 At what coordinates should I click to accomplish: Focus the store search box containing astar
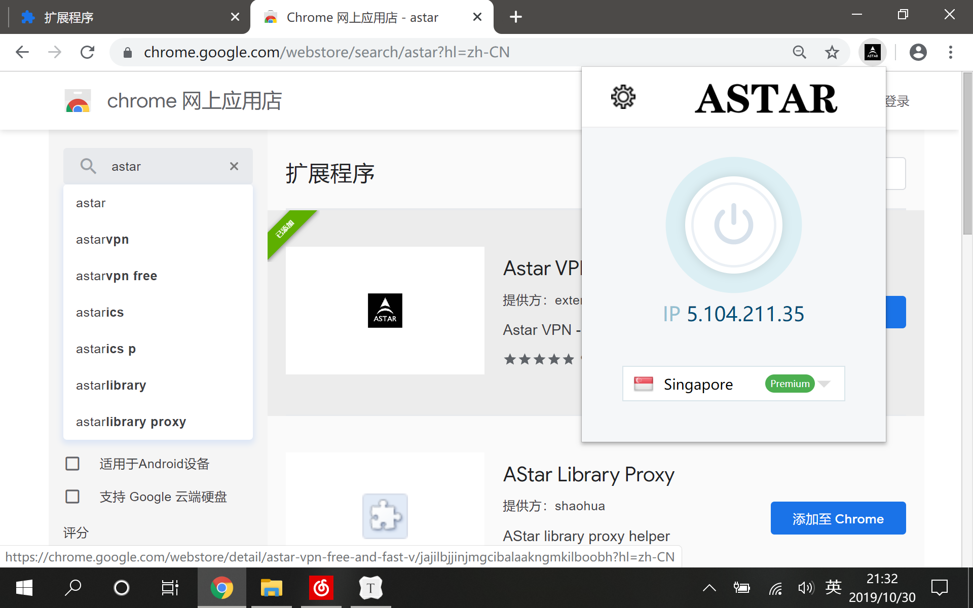(158, 166)
